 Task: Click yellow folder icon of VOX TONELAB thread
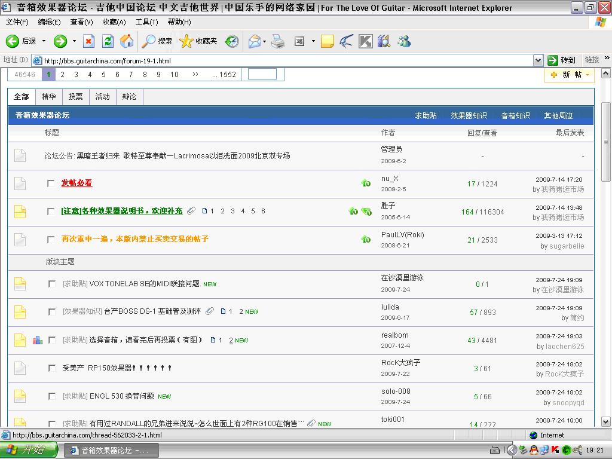click(x=20, y=284)
